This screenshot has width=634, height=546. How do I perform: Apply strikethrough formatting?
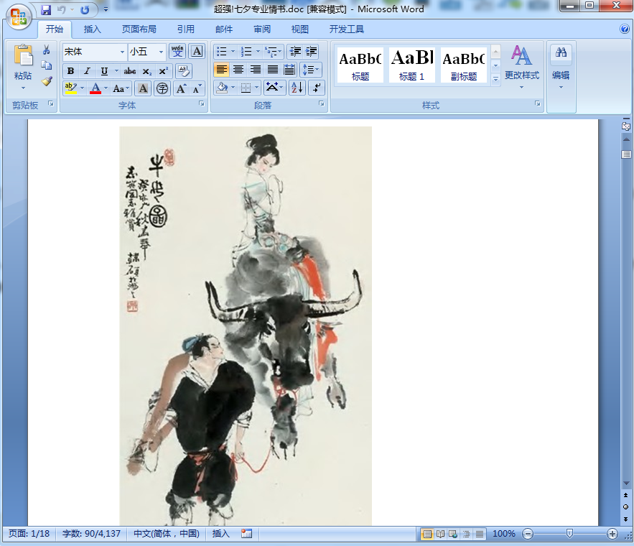tap(130, 71)
